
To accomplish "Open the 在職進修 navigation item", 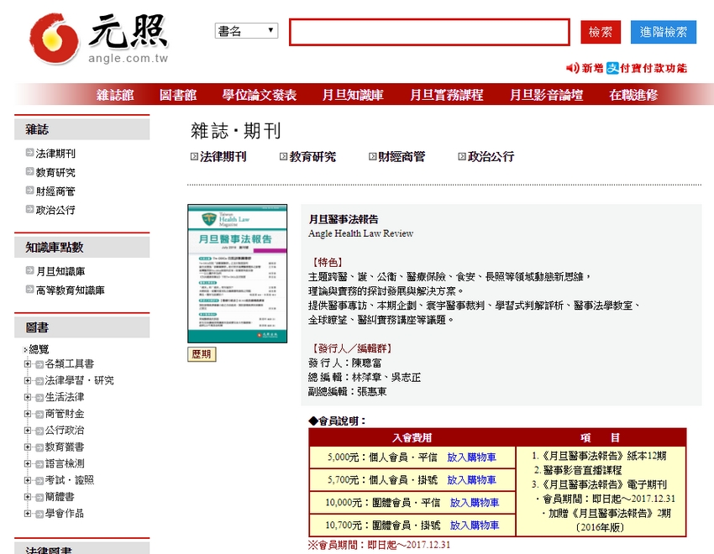I will tap(633, 95).
